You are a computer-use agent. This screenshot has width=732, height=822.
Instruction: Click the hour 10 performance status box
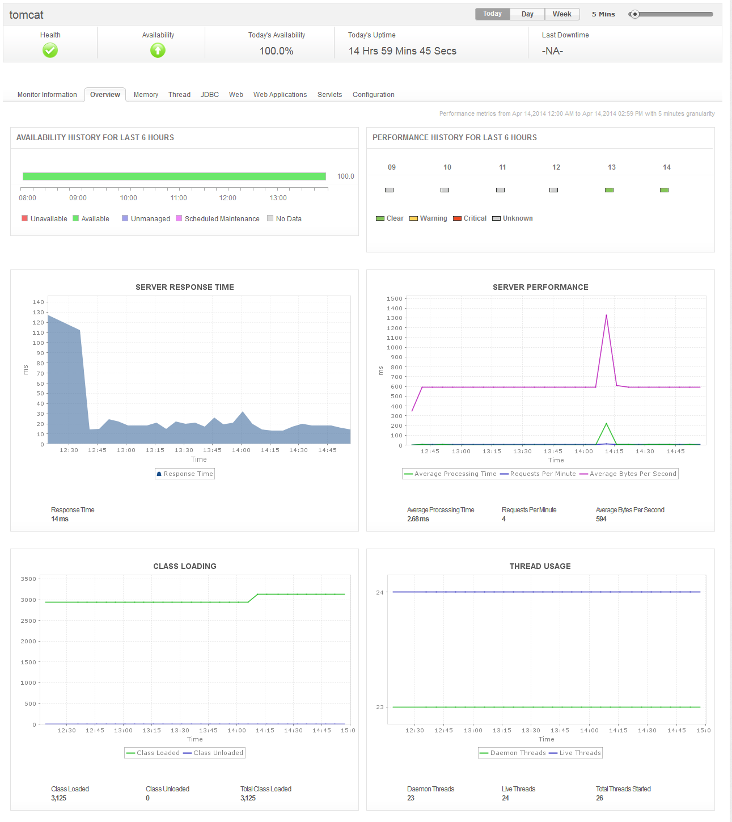[445, 190]
